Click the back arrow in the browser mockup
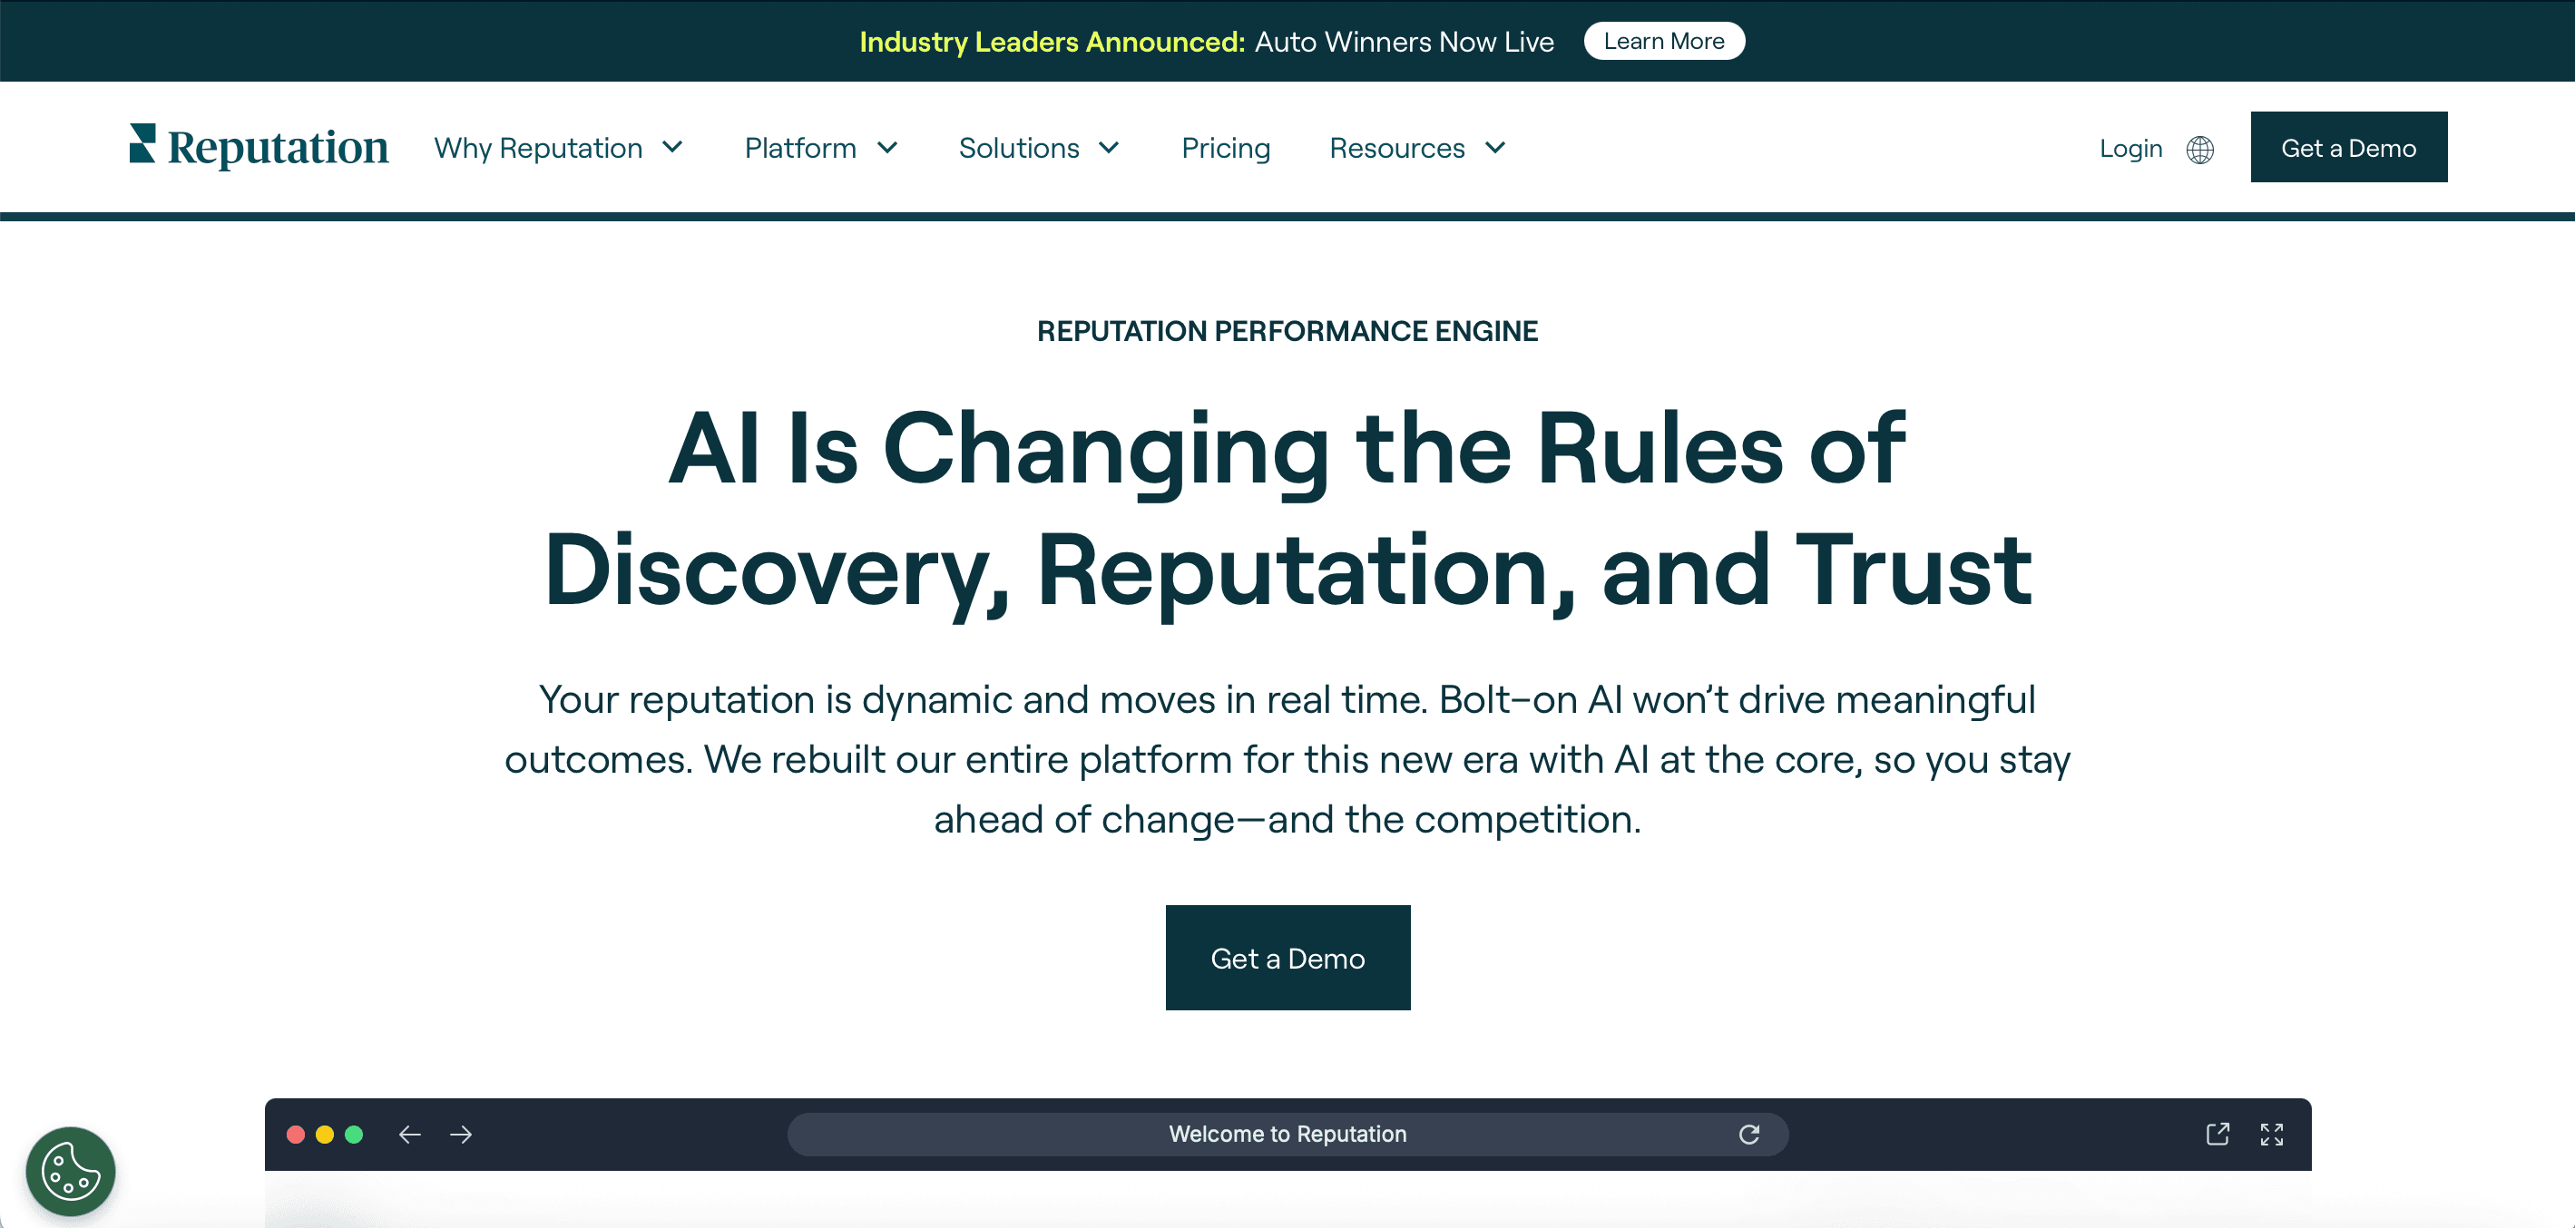The width and height of the screenshot is (2575, 1228). pos(410,1134)
